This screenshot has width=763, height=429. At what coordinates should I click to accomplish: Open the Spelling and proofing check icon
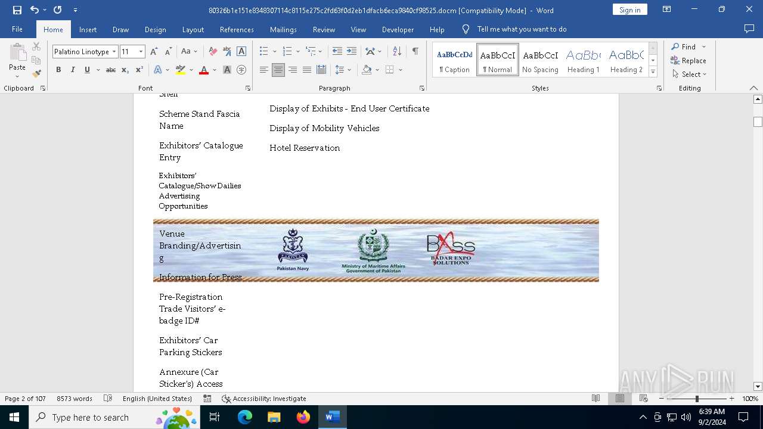pos(108,399)
